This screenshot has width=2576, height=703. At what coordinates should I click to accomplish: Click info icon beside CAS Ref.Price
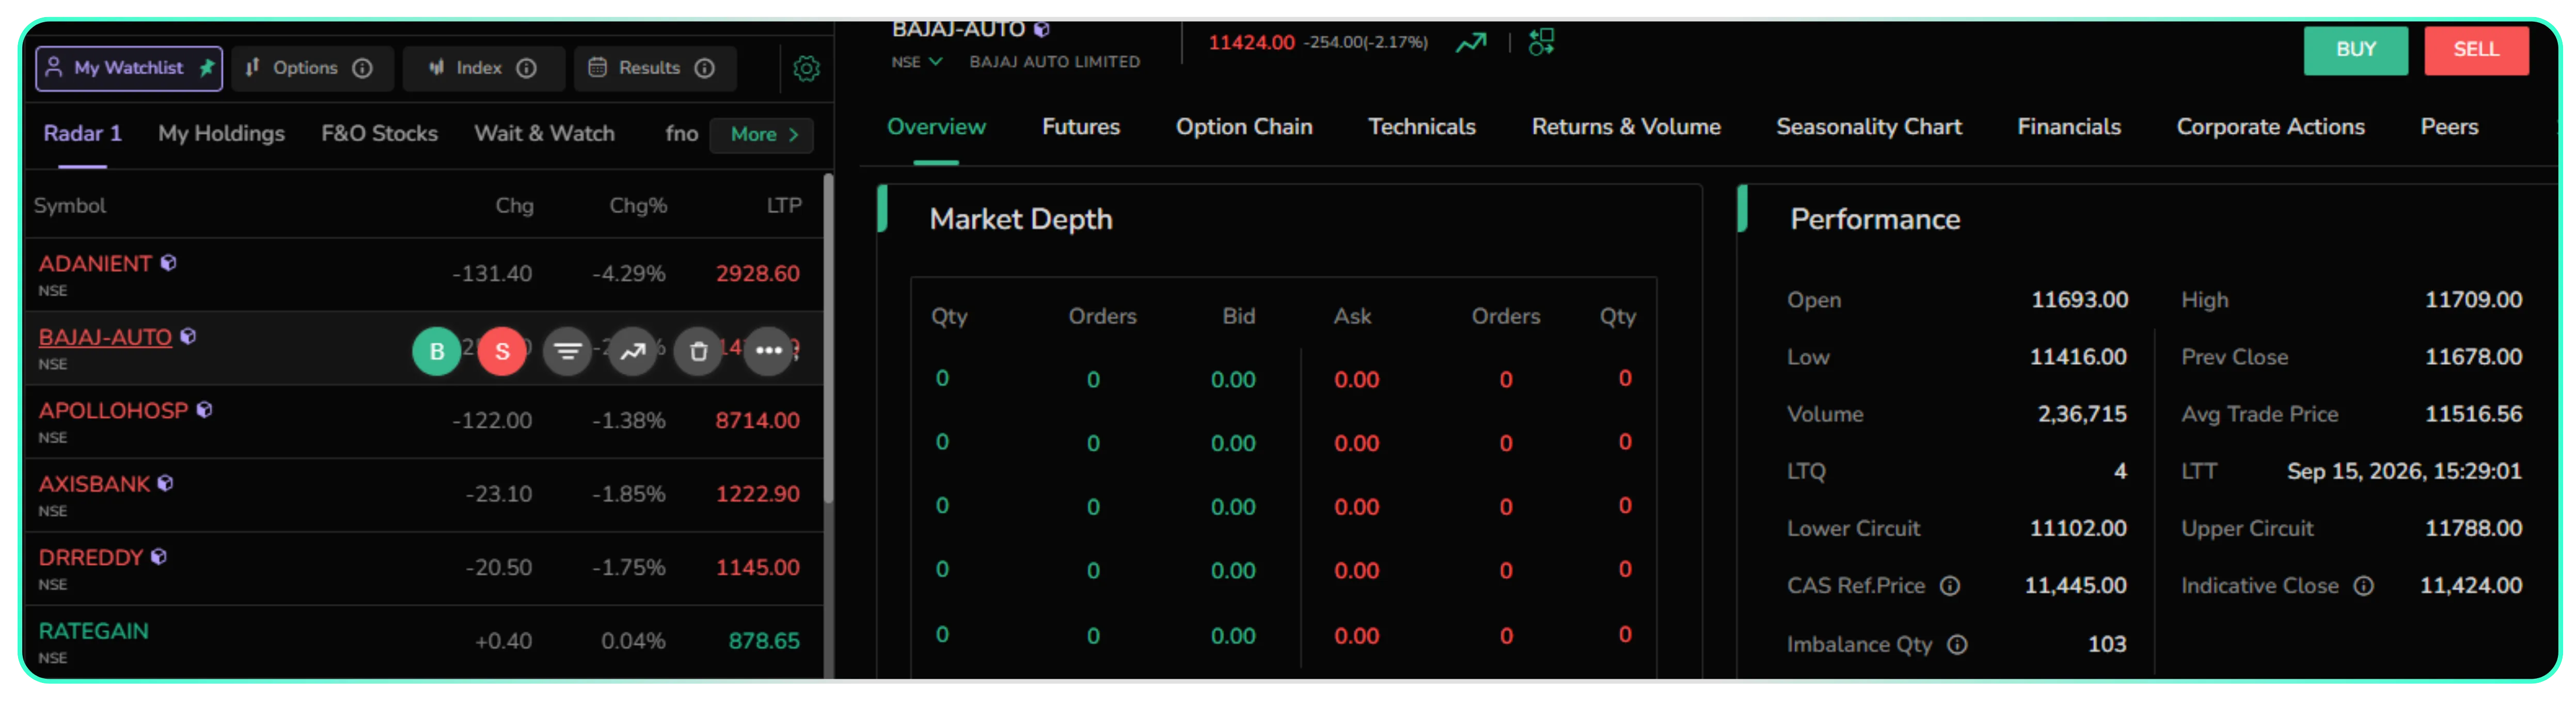(x=1950, y=586)
